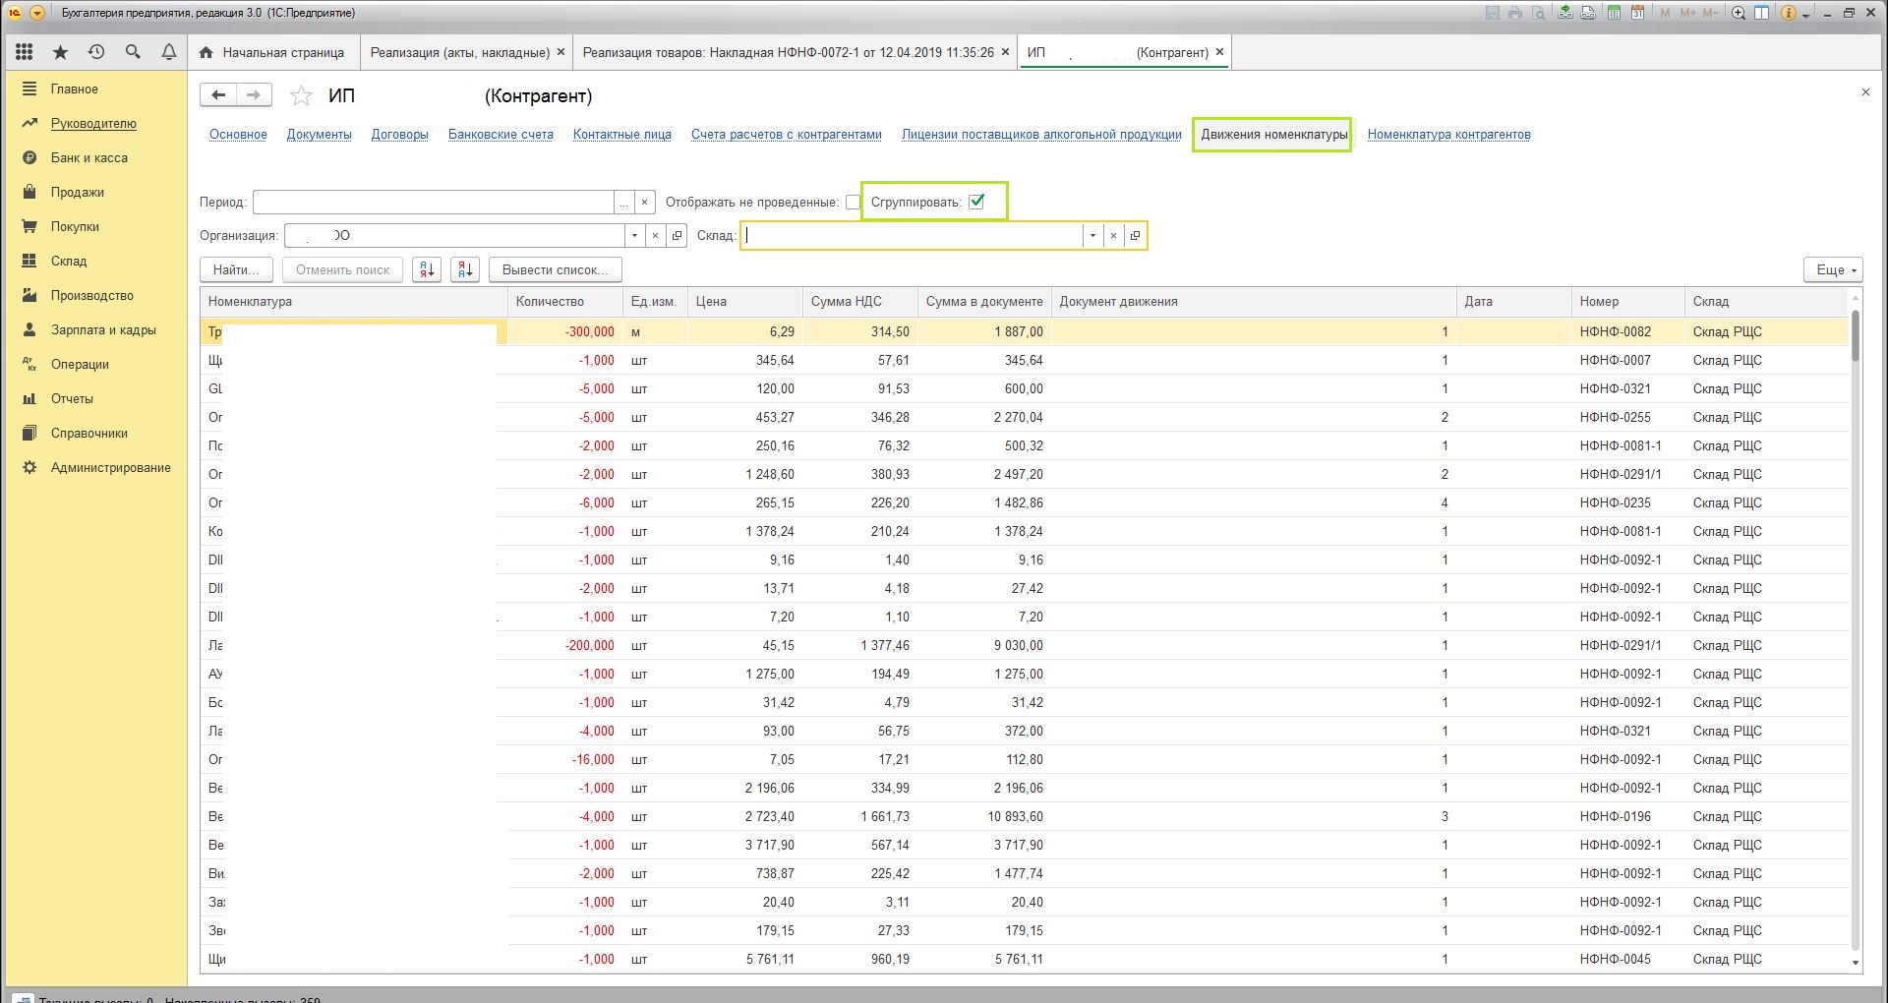The image size is (1888, 1003).
Task: Open Номенклатура контрагентов link
Action: (1448, 135)
